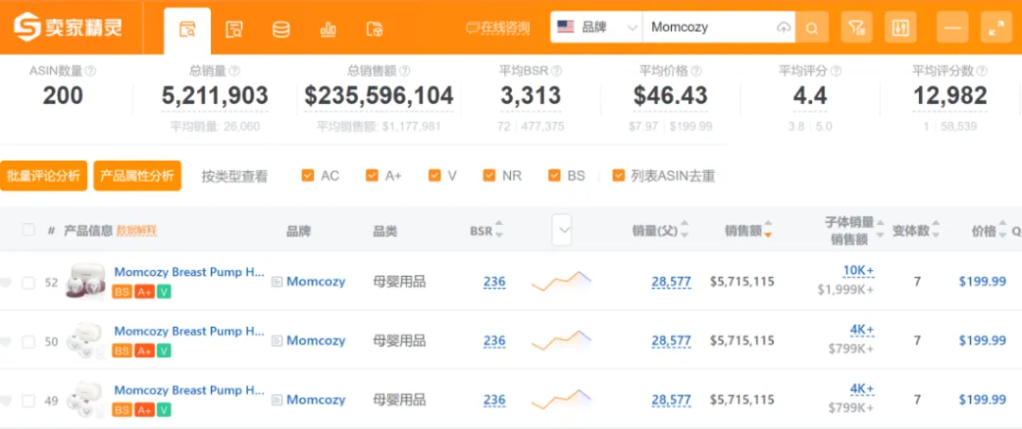Click the A+ badge in row 50
The height and width of the screenshot is (429, 1022).
(145, 351)
